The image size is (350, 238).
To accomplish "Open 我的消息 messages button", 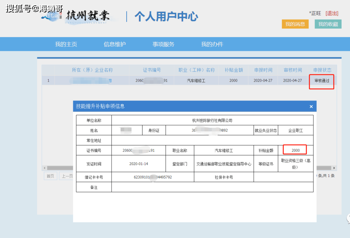I will coord(295,24).
